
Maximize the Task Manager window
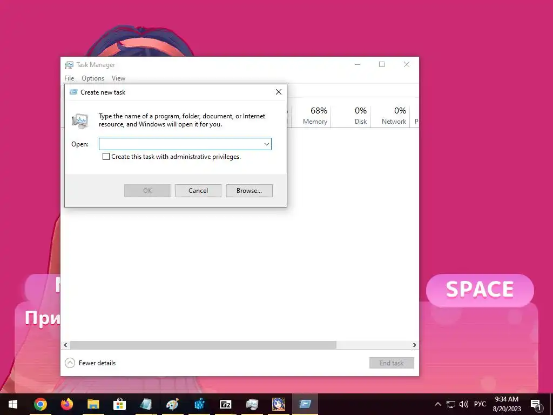(x=382, y=65)
